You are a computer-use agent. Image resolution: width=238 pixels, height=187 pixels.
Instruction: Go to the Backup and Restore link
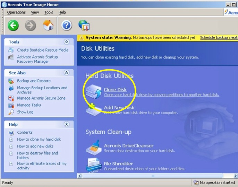coord(34,81)
